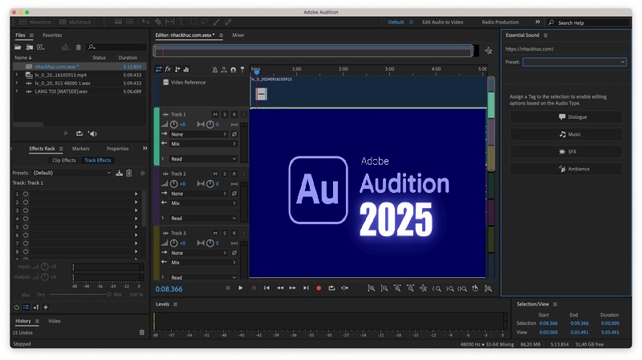Click the red Record button
The height and width of the screenshot is (360, 642).
pos(319,288)
